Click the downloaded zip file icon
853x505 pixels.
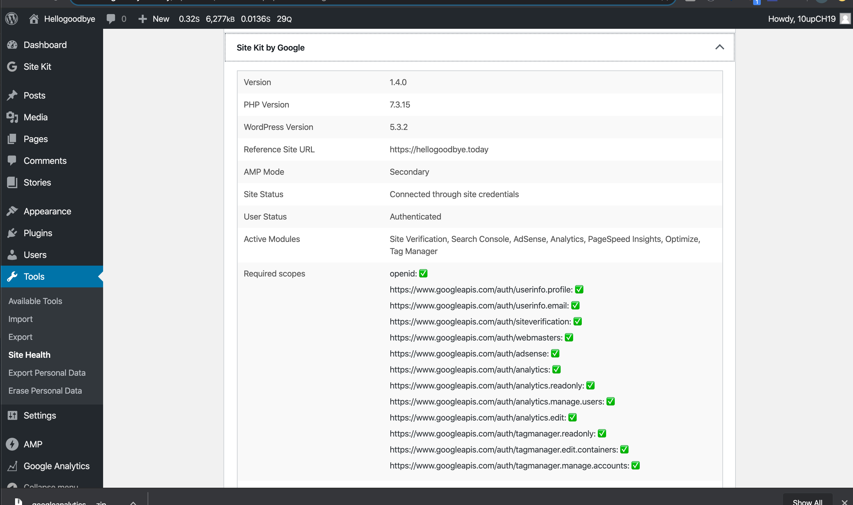click(x=19, y=501)
